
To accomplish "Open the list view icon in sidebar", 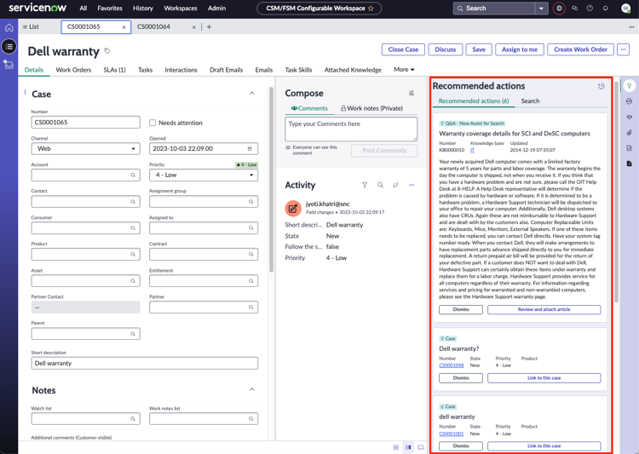I will (x=9, y=47).
